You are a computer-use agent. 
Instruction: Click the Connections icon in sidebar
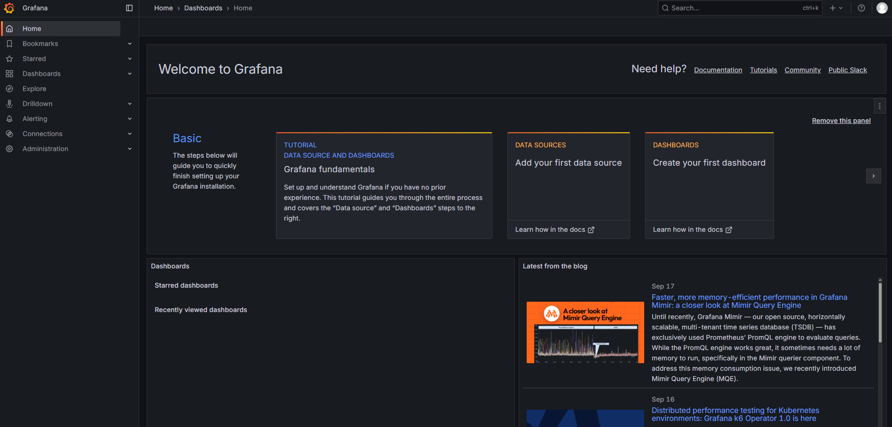9,134
